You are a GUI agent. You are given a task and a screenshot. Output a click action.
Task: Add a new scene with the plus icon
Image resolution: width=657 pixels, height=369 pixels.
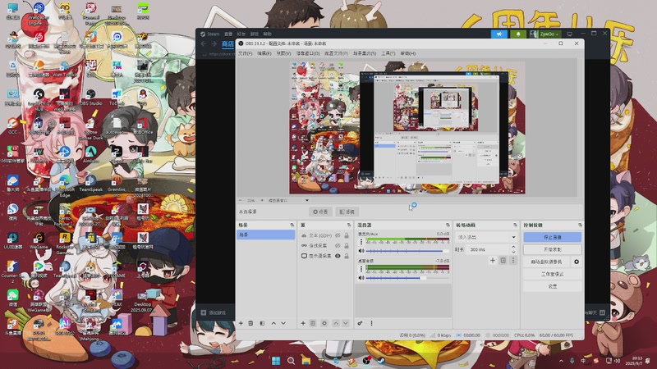tap(241, 323)
